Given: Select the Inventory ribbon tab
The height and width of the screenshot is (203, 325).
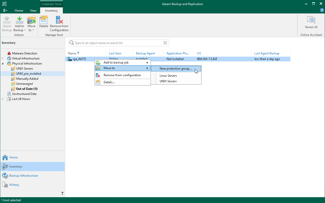Looking at the screenshot, I should [x=51, y=11].
